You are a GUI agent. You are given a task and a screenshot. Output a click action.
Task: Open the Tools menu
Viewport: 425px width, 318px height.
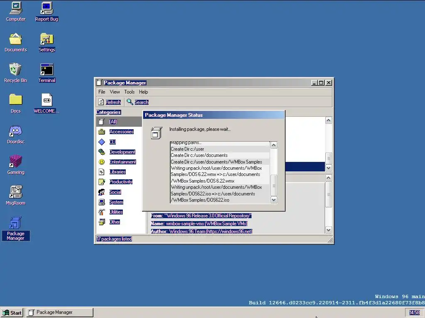coord(129,92)
